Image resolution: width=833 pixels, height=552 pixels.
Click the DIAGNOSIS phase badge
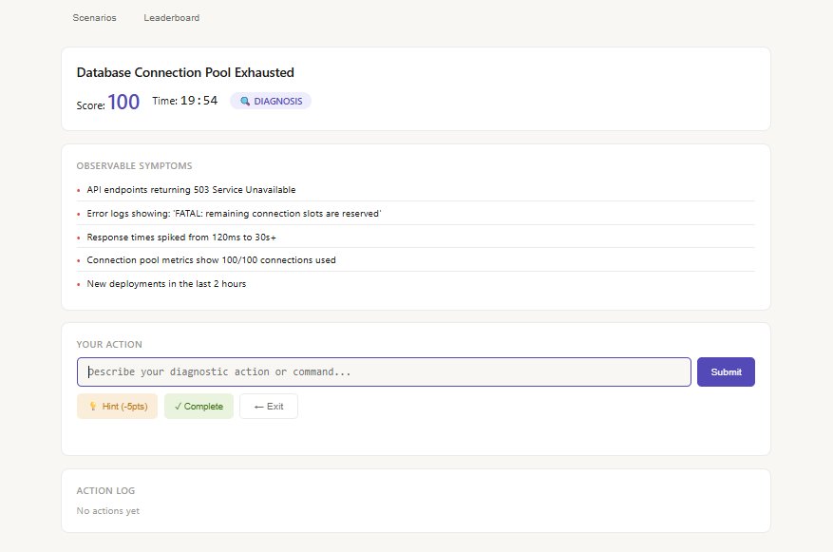pyautogui.click(x=271, y=101)
